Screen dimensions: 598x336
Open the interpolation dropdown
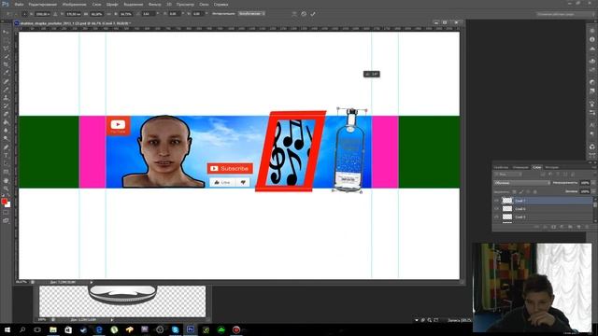coord(251,14)
